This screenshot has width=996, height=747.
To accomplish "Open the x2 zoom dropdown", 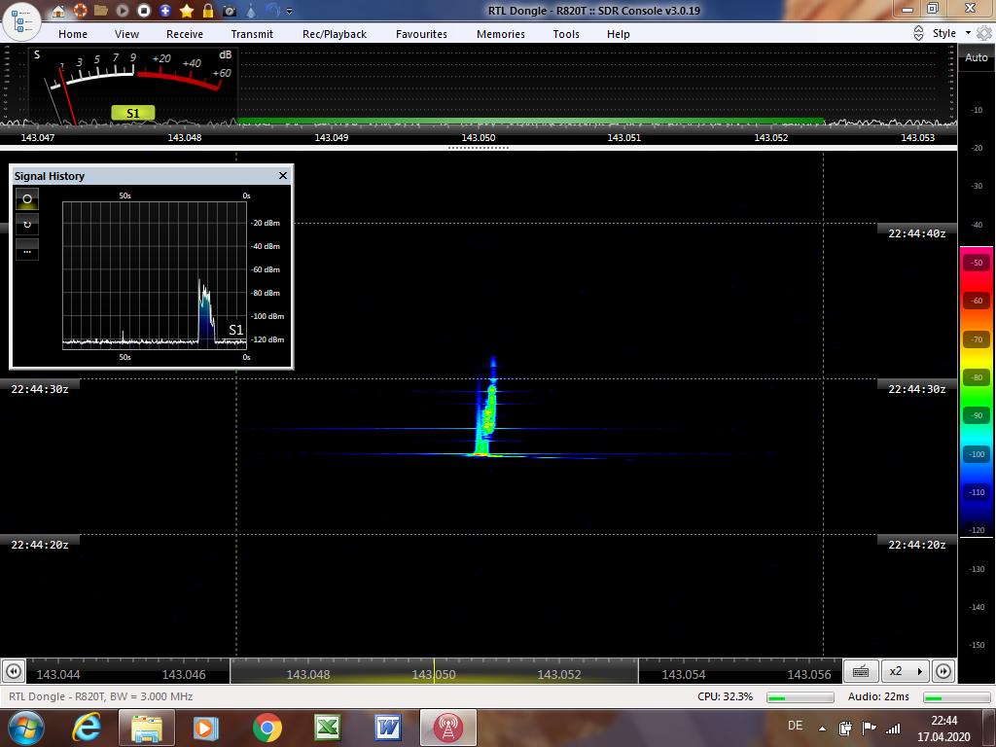I will coord(906,671).
